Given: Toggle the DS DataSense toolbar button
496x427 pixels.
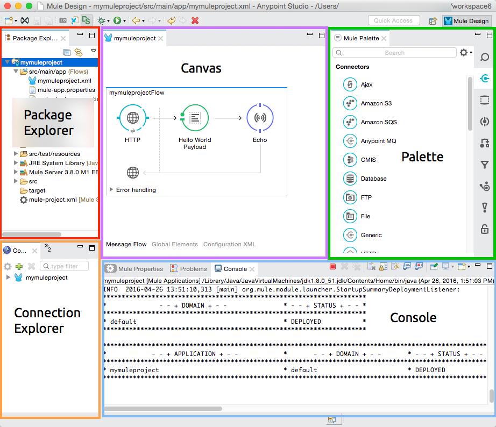Looking at the screenshot, I should tap(86, 20).
